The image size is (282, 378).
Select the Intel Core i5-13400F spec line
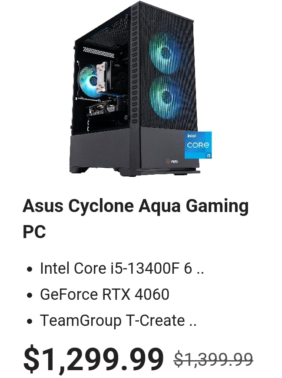[122, 268]
